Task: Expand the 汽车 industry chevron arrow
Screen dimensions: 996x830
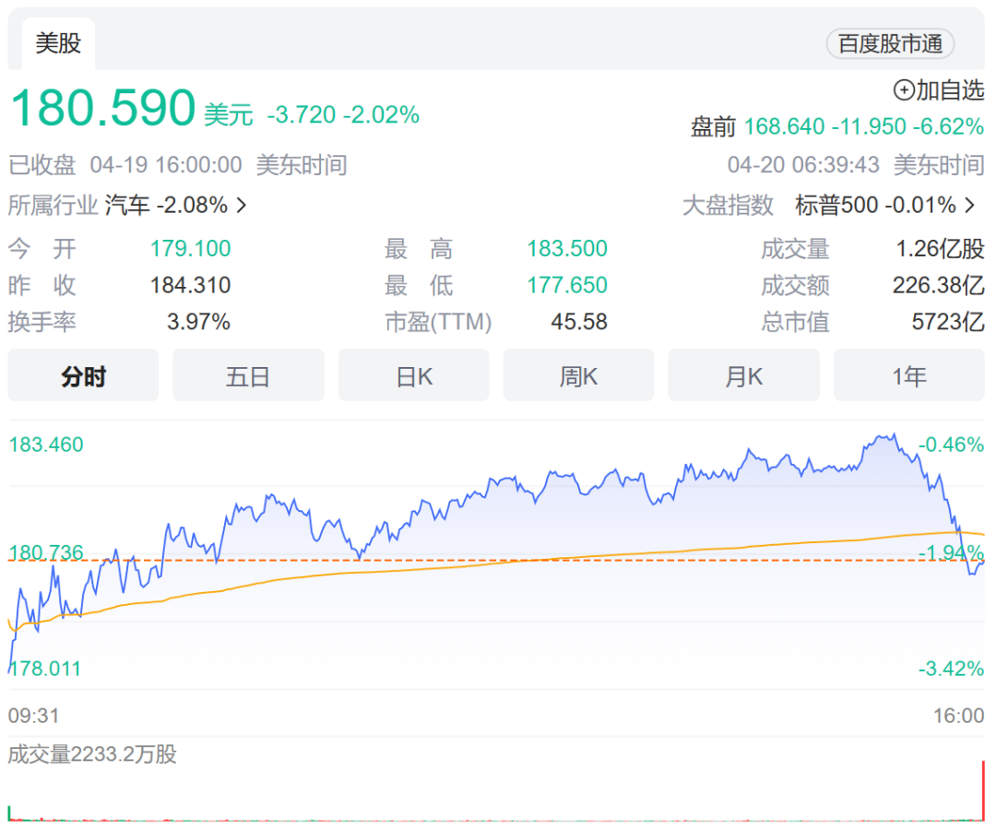Action: (x=242, y=206)
